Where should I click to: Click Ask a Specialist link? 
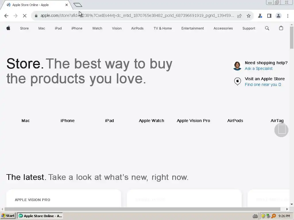tap(259, 68)
